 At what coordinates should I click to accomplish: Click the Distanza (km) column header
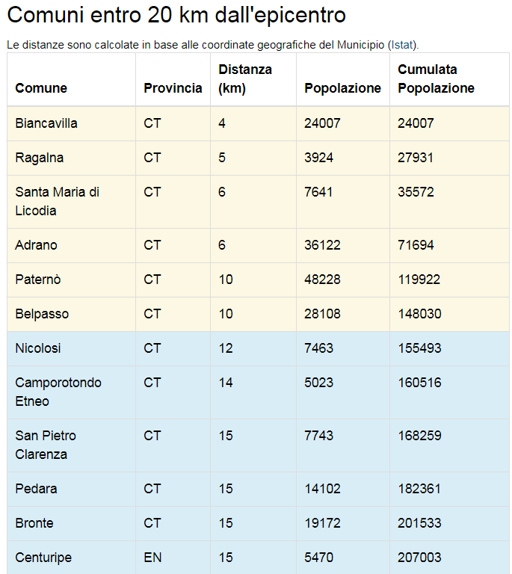(245, 78)
